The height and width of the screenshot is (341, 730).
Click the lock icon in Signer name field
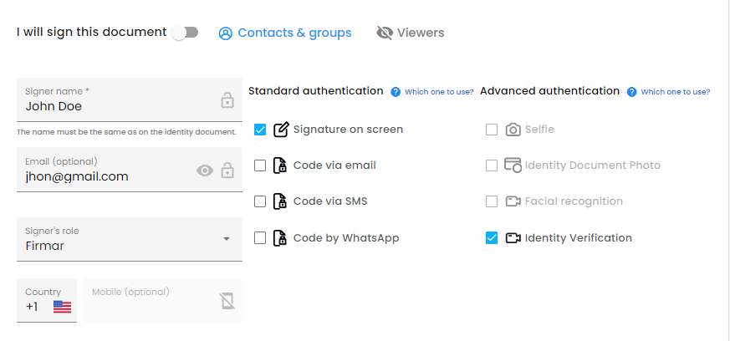click(x=227, y=100)
